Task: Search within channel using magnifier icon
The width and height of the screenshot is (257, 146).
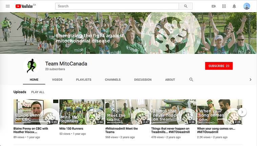Action: tap(191, 80)
